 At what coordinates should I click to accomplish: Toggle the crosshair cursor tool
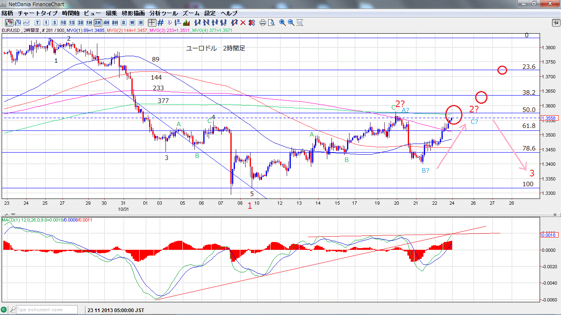[152, 23]
